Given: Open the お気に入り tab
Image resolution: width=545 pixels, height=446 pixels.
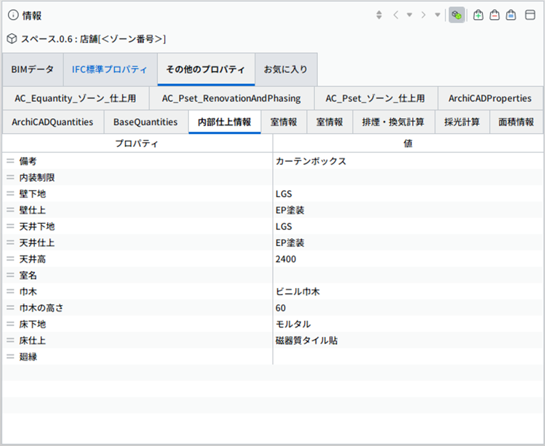Looking at the screenshot, I should (x=286, y=70).
